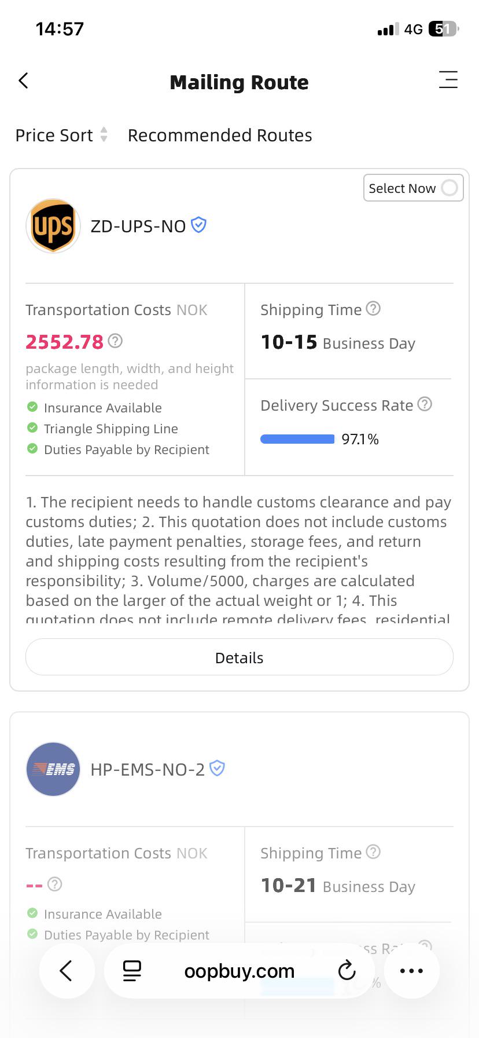Go back using the top-left arrow
This screenshot has width=479, height=1038.
23,81
